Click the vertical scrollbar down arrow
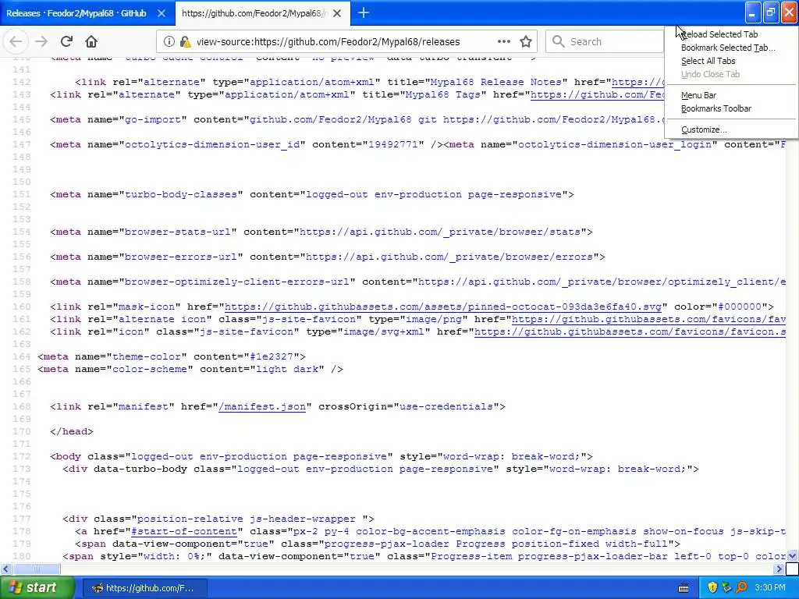The height and width of the screenshot is (599, 799). coord(793,555)
